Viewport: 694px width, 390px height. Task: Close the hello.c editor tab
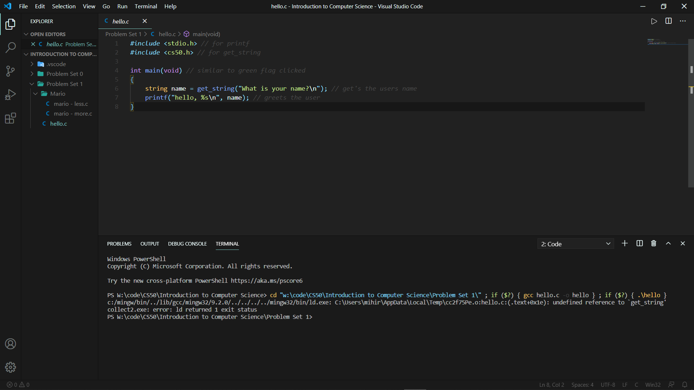point(145,21)
